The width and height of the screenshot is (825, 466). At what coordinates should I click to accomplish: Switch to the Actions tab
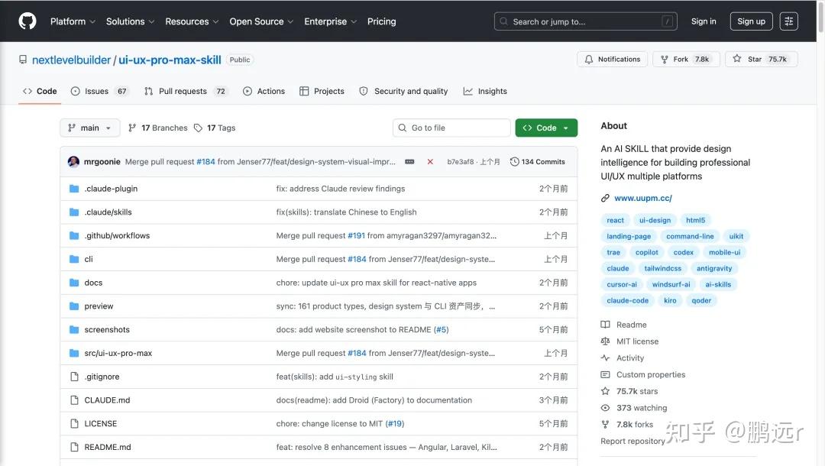[264, 91]
